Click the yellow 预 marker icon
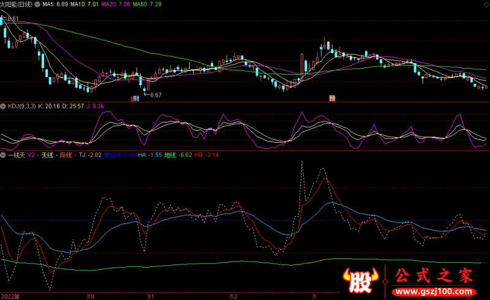490x300 pixels. click(x=332, y=97)
